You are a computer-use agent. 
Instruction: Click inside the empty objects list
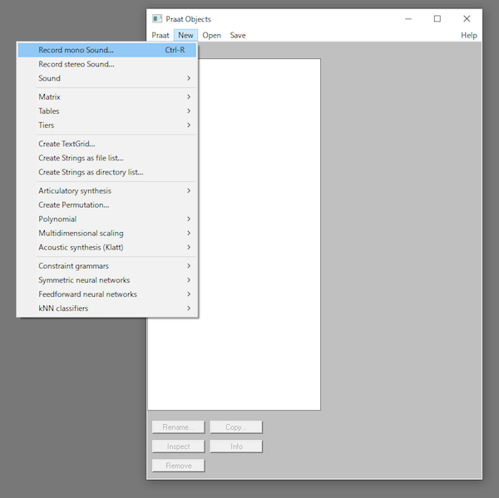coord(249,249)
